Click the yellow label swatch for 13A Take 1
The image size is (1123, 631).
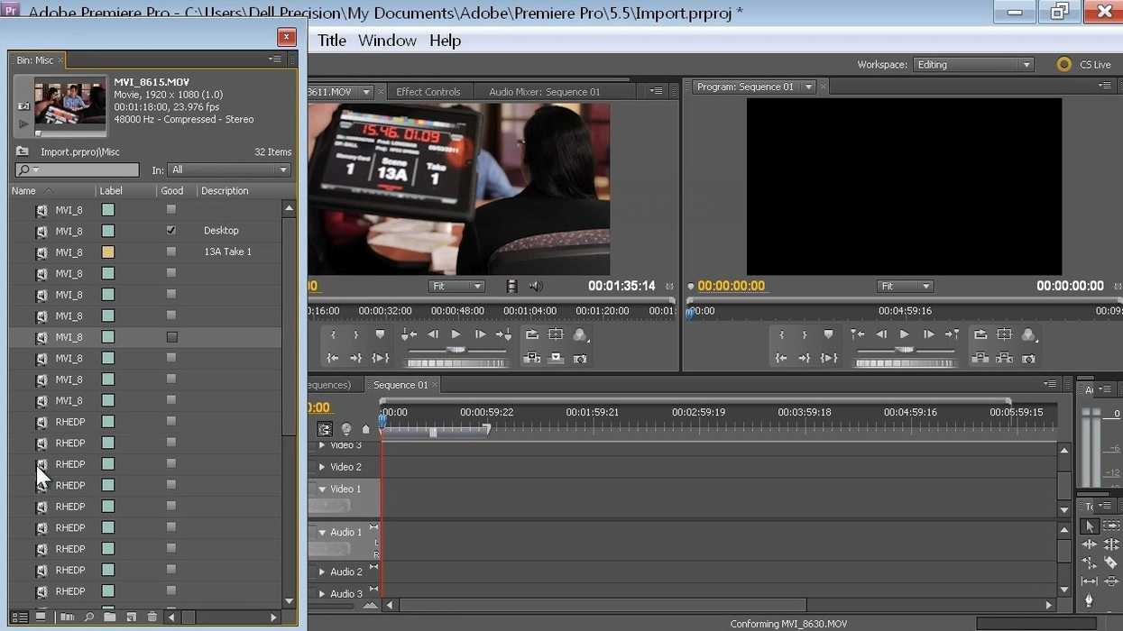[108, 251]
